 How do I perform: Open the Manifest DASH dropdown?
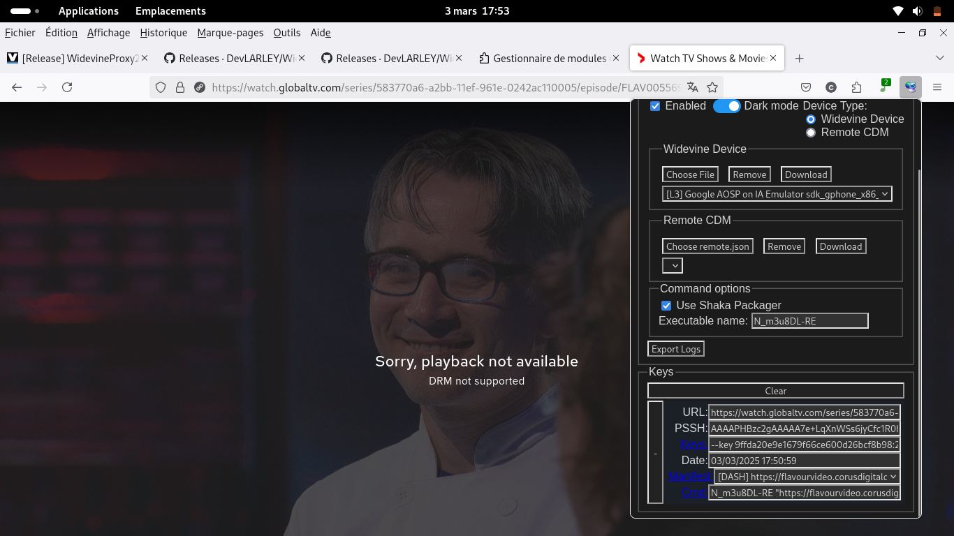click(x=807, y=477)
